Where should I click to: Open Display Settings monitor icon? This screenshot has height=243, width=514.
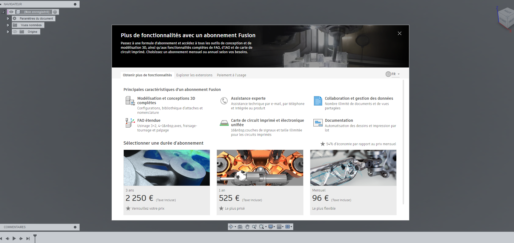point(271,227)
